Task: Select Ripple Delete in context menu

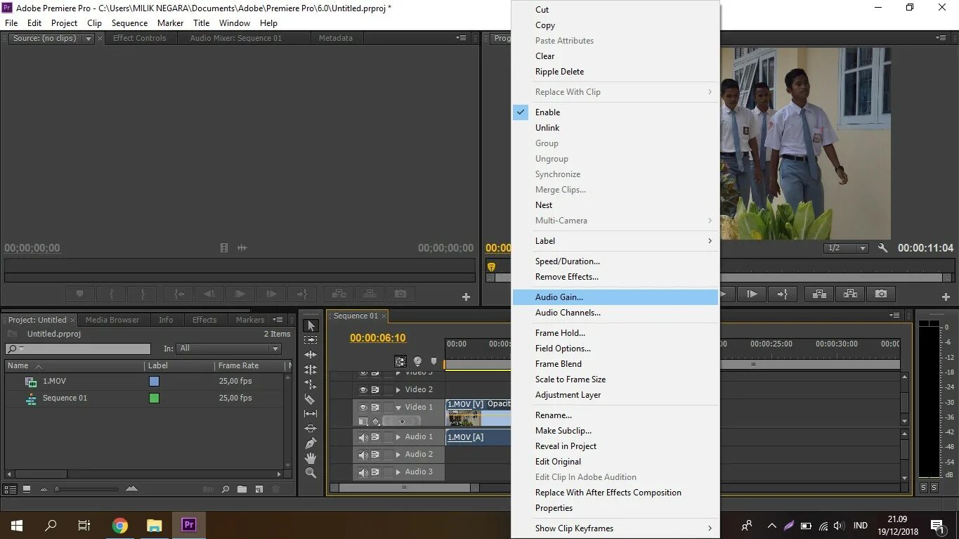Action: pos(615,72)
